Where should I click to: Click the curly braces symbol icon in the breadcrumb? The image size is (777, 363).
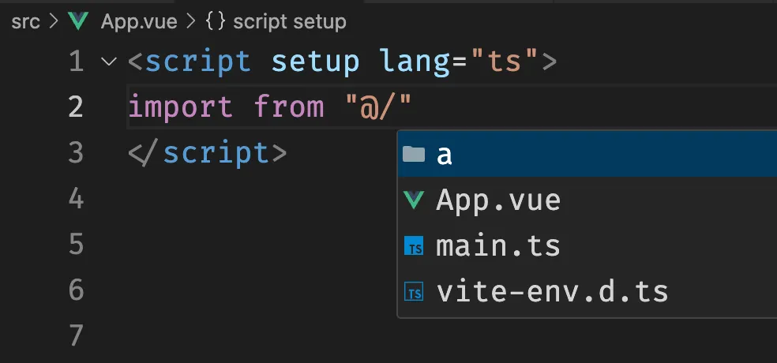click(x=214, y=21)
